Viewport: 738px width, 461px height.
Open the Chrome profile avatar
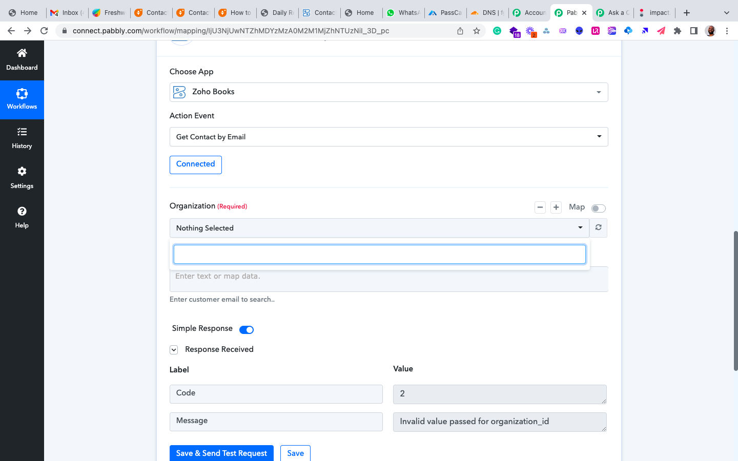point(710,31)
